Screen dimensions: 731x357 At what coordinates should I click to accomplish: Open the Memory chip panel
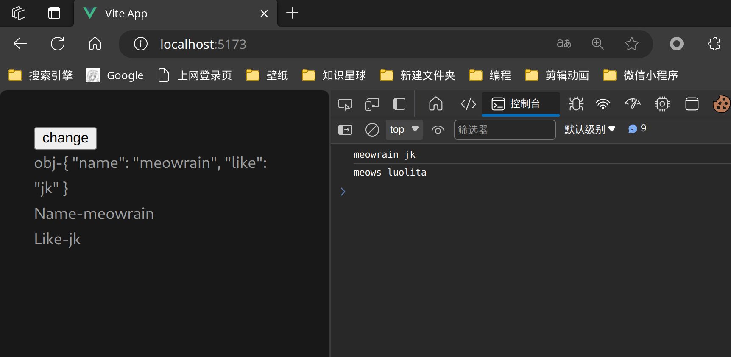[x=662, y=104]
